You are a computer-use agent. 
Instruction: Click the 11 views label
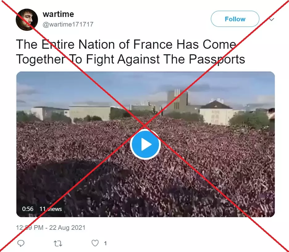click(51, 209)
